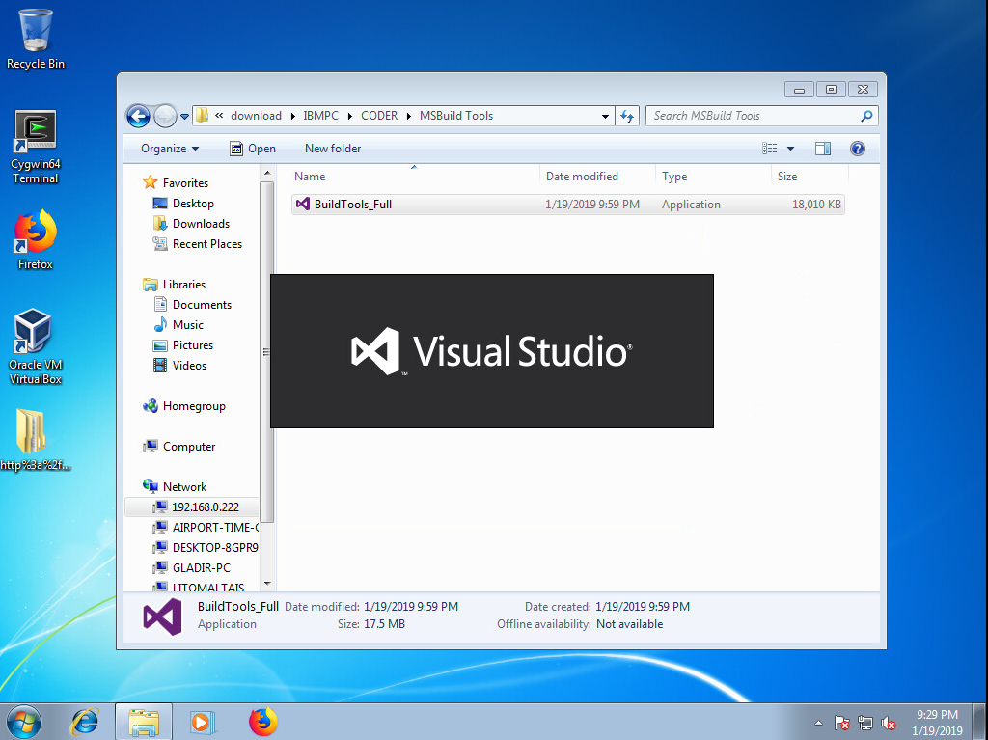Click the Internet Explorer taskbar icon
The width and height of the screenshot is (988, 740).
(x=86, y=721)
